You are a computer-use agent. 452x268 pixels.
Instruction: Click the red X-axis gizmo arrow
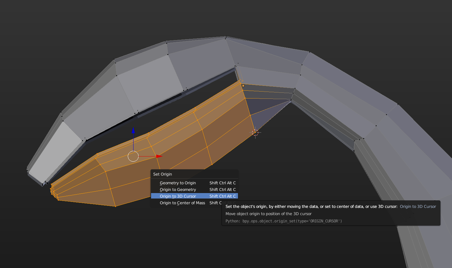pyautogui.click(x=159, y=156)
